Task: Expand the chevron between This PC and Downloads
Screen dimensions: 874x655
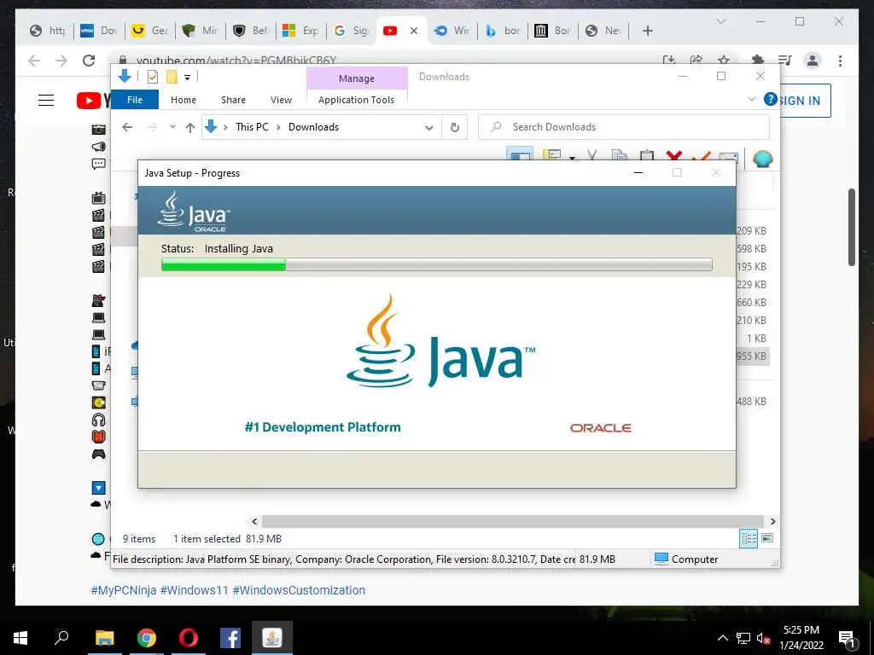Action: click(x=278, y=128)
